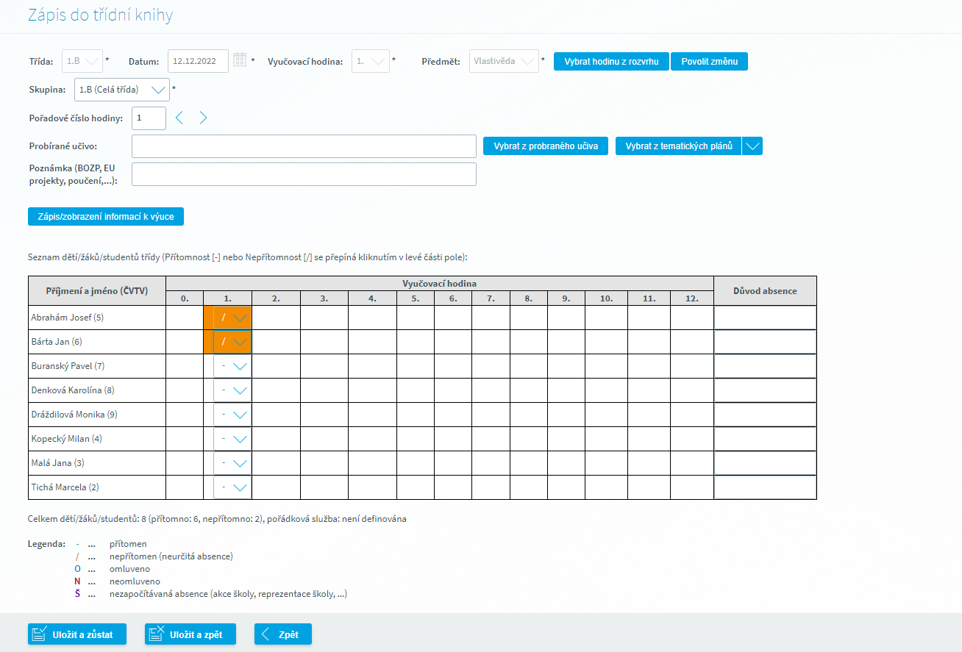Click Vybrat z tematických plánů button
Image resolution: width=962 pixels, height=652 pixels.
[x=679, y=146]
